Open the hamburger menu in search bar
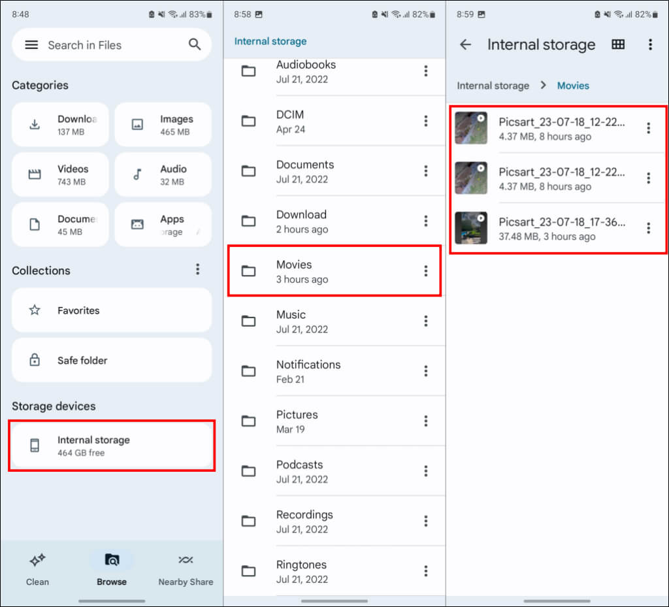 coord(31,45)
